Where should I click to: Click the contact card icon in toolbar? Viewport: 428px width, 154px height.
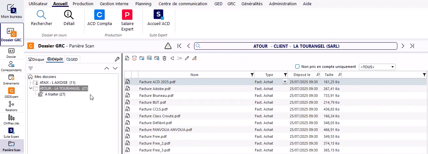(149, 58)
